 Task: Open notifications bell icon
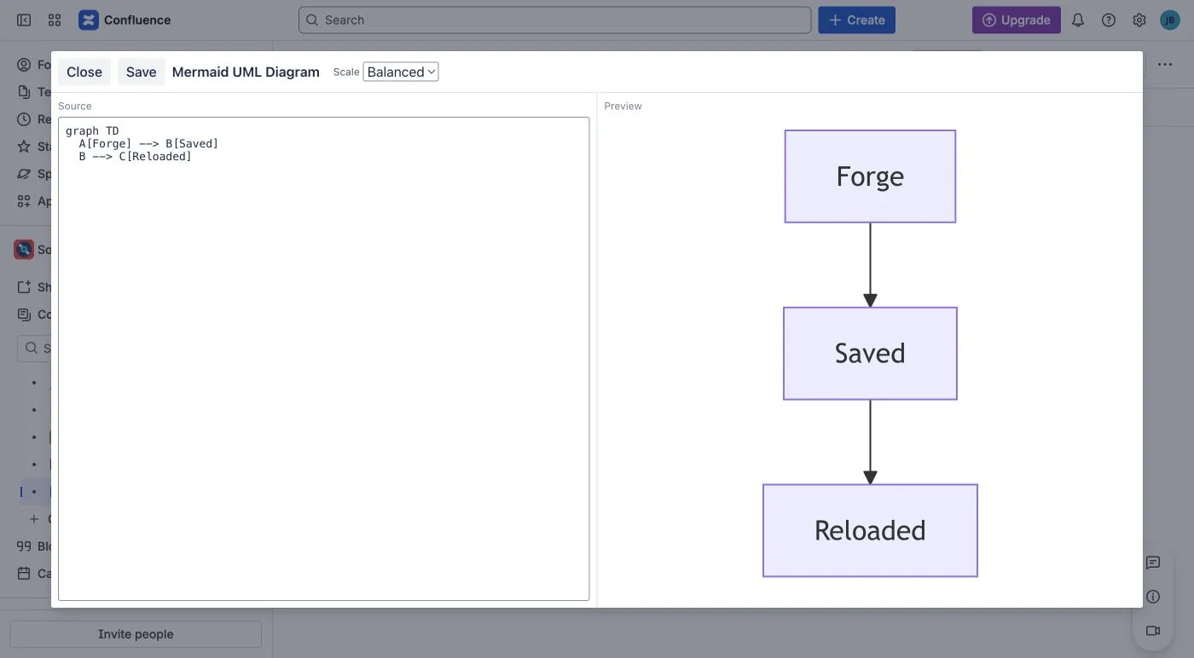click(x=1078, y=20)
